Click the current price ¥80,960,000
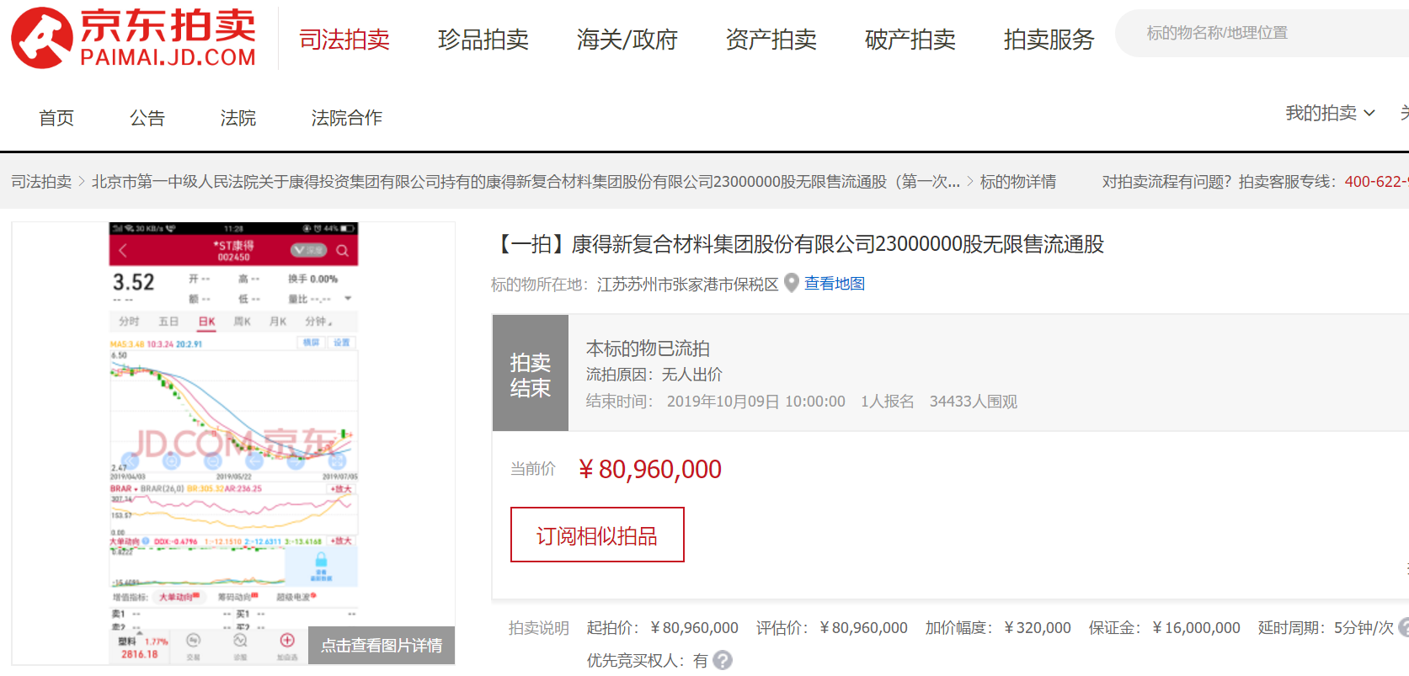 tap(650, 469)
